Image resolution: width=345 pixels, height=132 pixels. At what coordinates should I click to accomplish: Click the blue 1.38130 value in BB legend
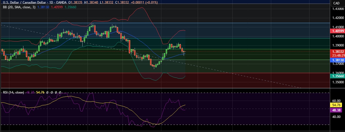tap(44, 7)
